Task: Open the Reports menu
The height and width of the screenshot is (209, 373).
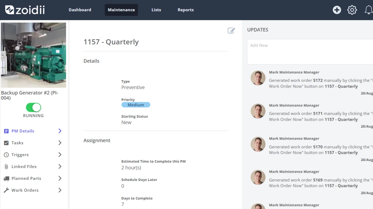Action: (185, 10)
